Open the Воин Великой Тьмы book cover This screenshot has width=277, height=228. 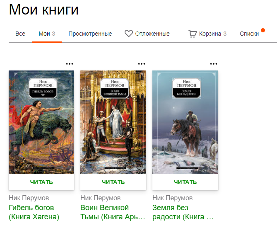point(113,122)
